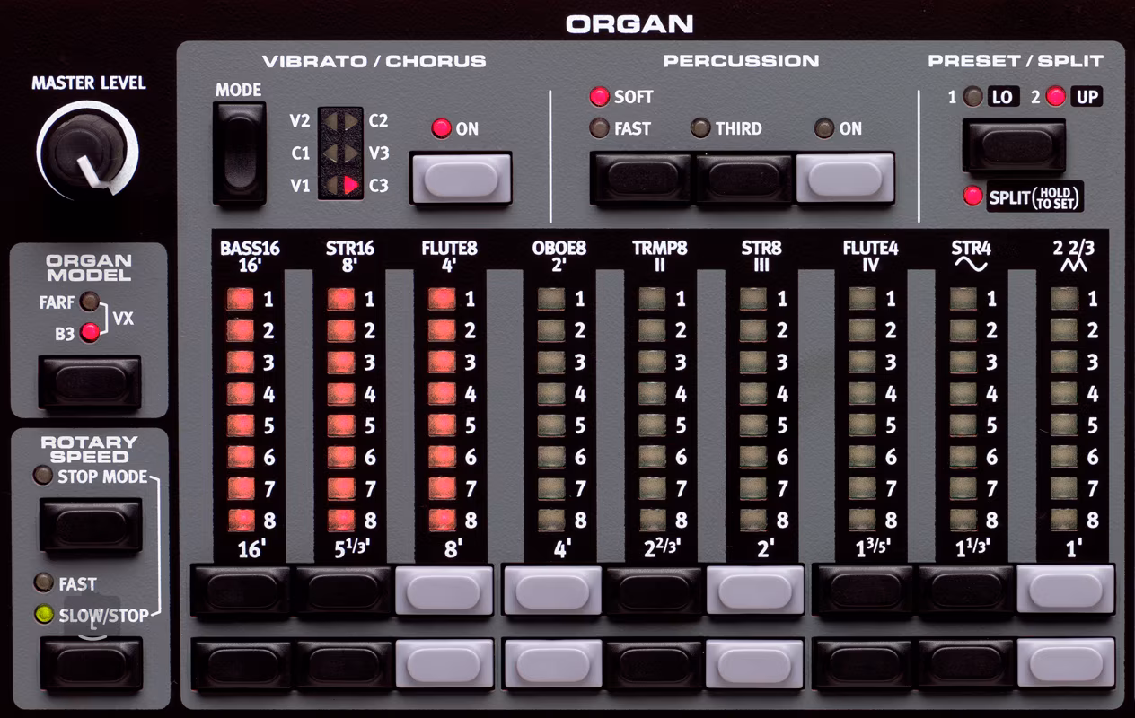The height and width of the screenshot is (718, 1135).
Task: Click the C3 vibrato mode indicator arrow
Action: [x=351, y=187]
